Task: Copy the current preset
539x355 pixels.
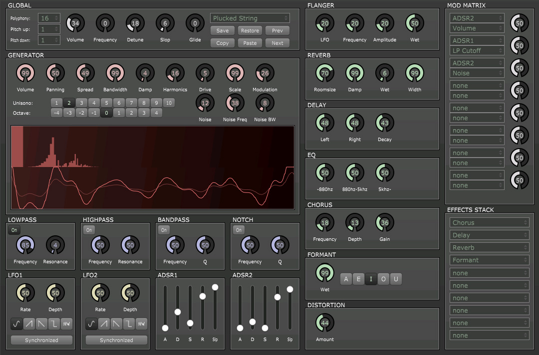Action: (223, 43)
